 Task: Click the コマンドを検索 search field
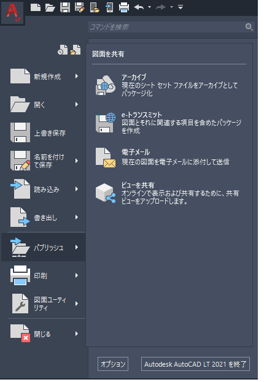click(171, 27)
